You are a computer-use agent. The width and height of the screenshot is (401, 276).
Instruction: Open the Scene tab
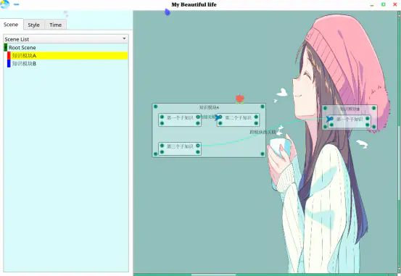pos(11,25)
